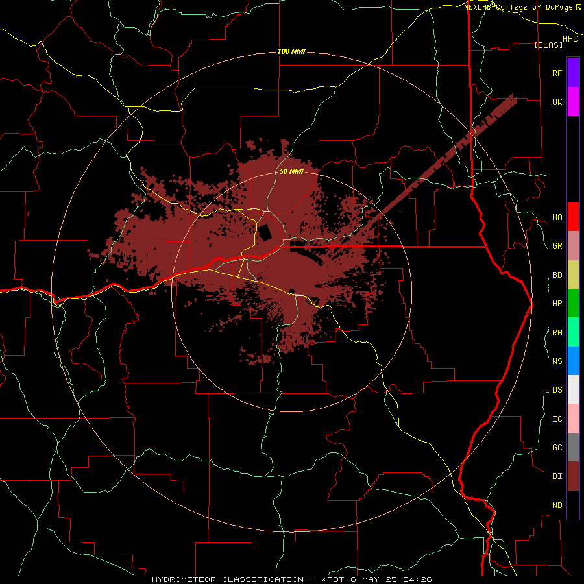Click the Hydrometeor Classification KPDT title caption
Viewport: 584px width, 584px height.
point(292,579)
